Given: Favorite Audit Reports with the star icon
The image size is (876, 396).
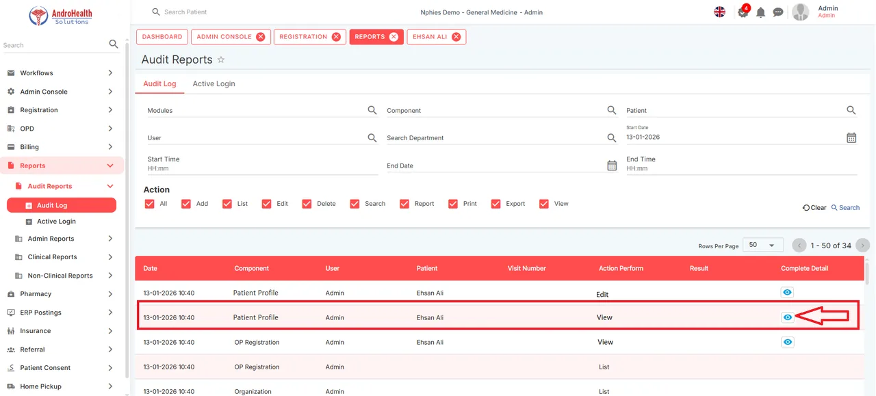Looking at the screenshot, I should pos(221,60).
